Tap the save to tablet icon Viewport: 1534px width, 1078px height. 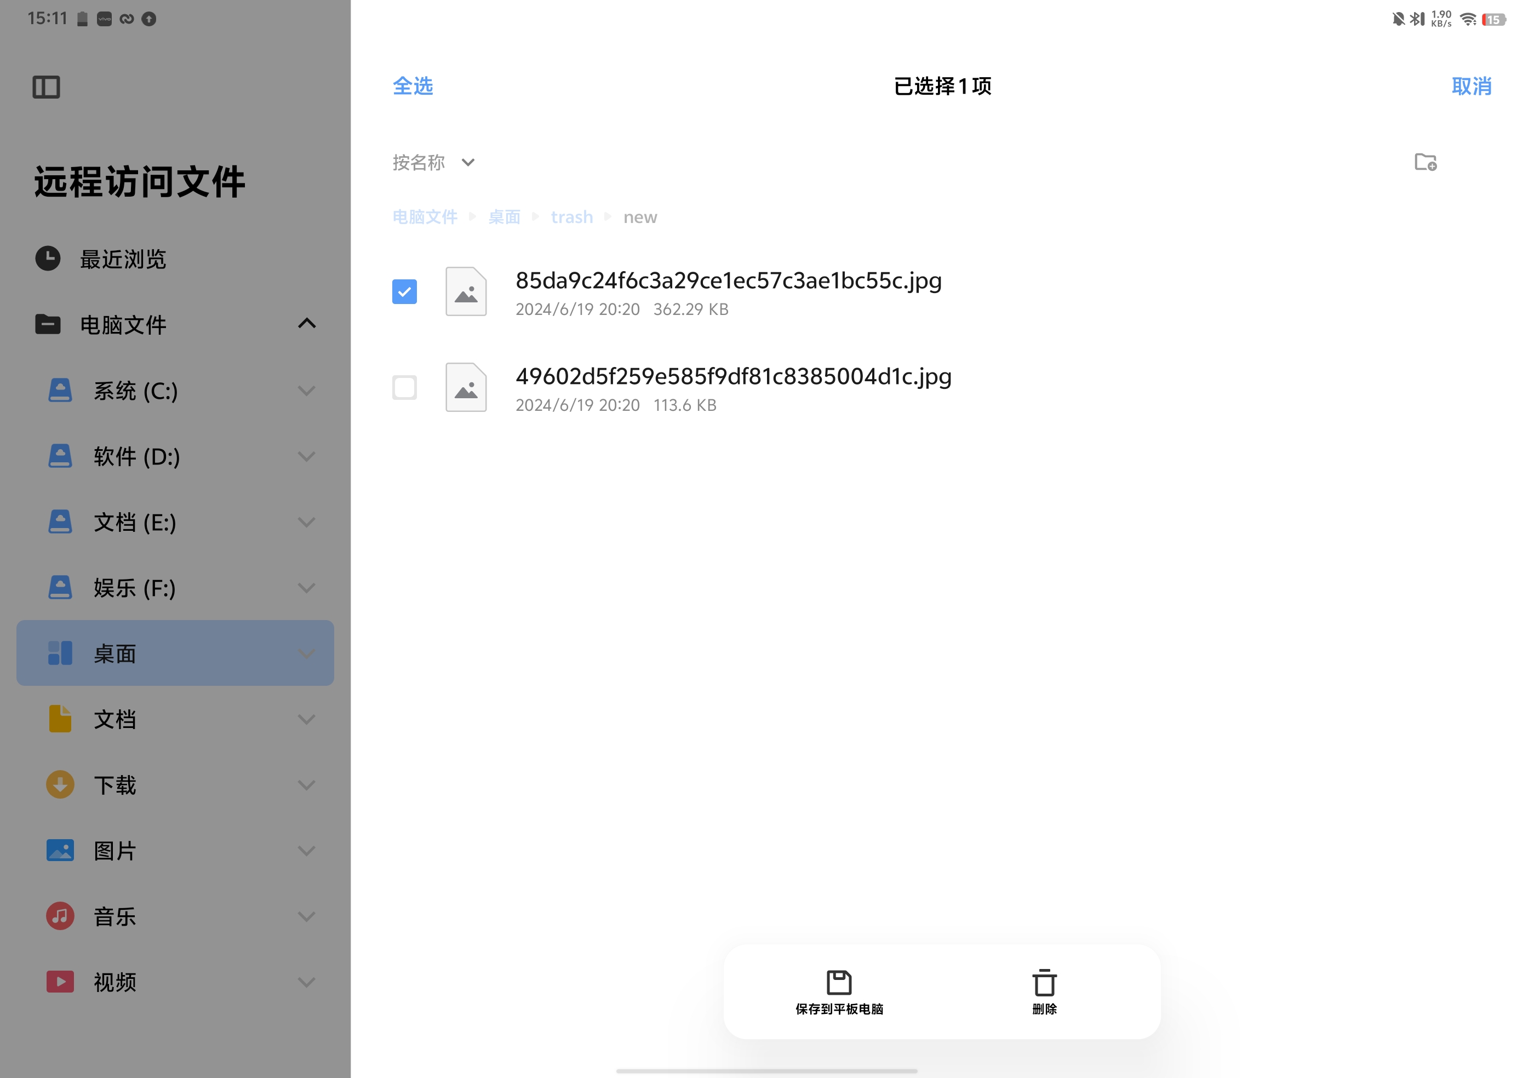click(x=838, y=983)
